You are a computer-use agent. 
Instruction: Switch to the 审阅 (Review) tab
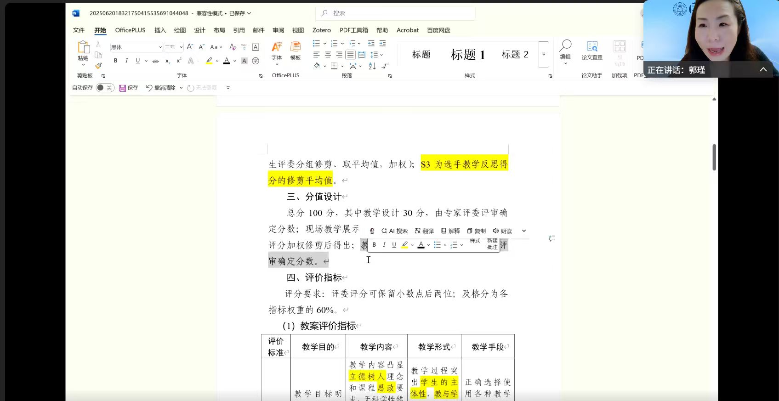pos(278,30)
